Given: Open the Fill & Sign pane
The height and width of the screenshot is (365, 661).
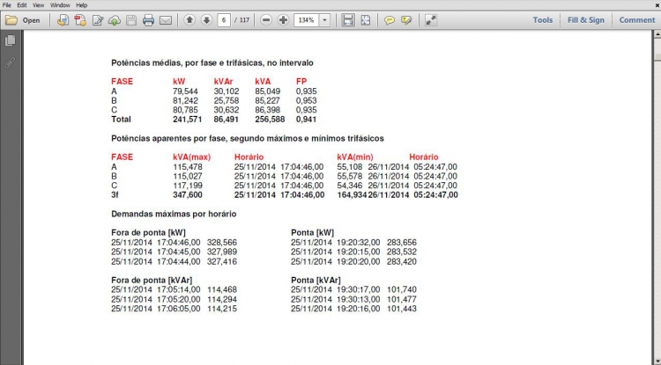Looking at the screenshot, I should (586, 19).
